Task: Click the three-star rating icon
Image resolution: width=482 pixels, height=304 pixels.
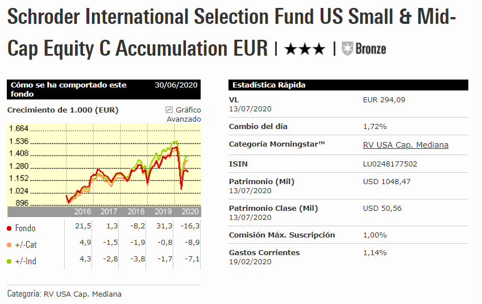Action: [x=304, y=49]
